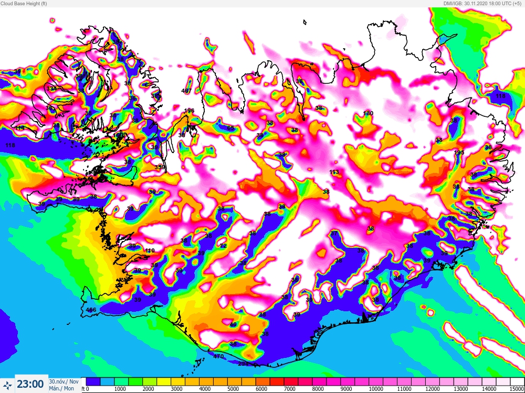Click the 466 cloud base value on map

coord(91,310)
